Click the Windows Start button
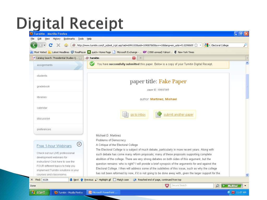The image size is (267, 200). (40, 192)
